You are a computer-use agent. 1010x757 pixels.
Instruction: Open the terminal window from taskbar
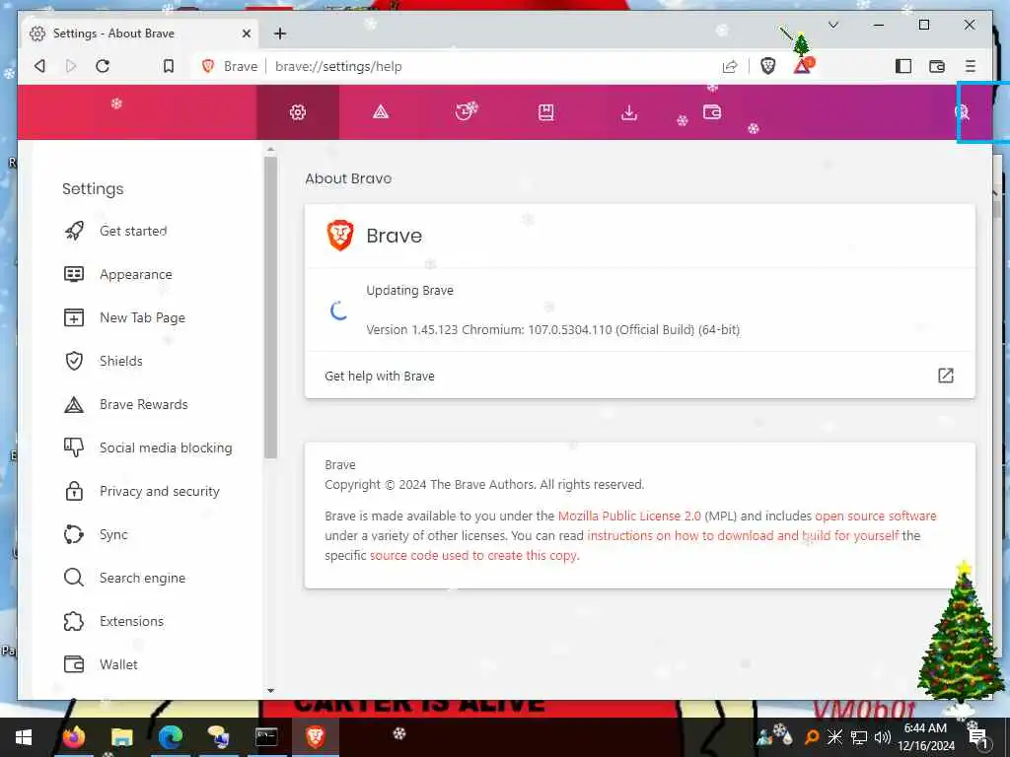click(266, 737)
